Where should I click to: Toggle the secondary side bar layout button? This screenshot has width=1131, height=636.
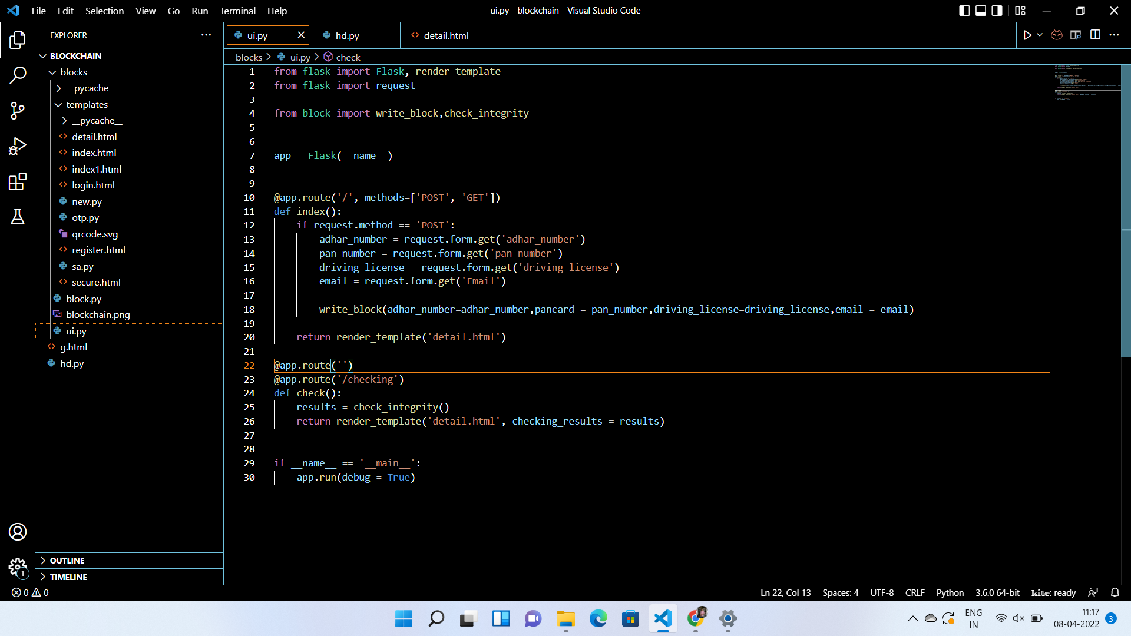997,11
